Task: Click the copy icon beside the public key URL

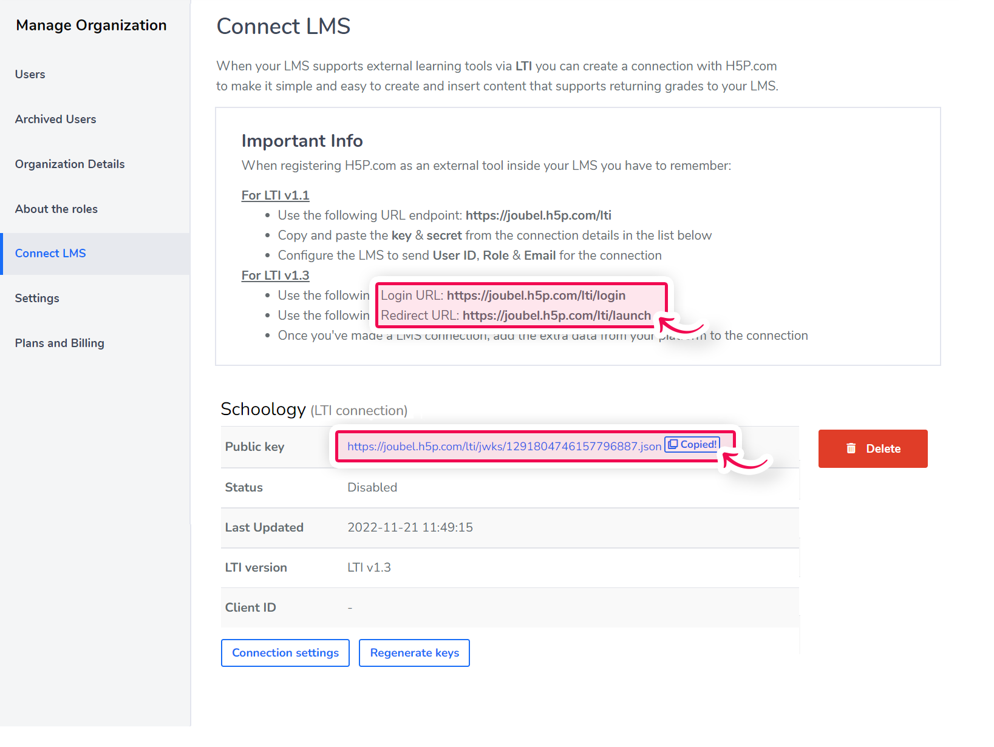Action: coord(672,444)
